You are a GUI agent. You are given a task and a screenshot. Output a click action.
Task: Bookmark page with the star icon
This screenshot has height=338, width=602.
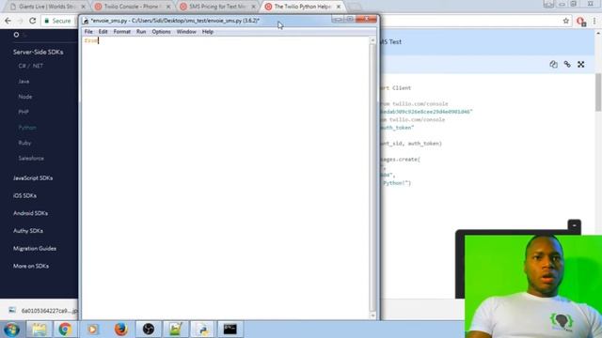(x=566, y=21)
